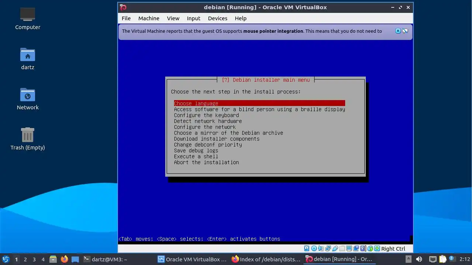Select 'Configure the keyboard' entry
The image size is (472, 265).
(206, 115)
